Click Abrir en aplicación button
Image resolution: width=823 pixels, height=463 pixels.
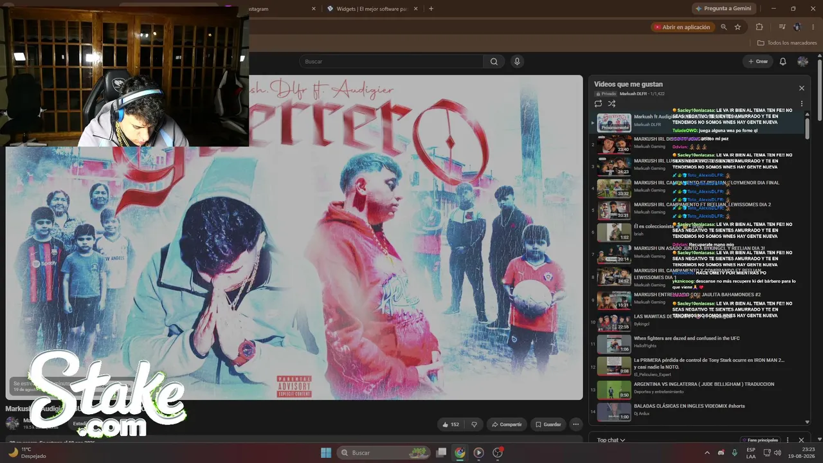(x=682, y=27)
